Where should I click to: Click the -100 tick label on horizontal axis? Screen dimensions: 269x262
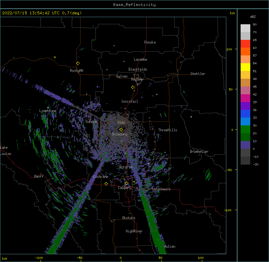39,258
